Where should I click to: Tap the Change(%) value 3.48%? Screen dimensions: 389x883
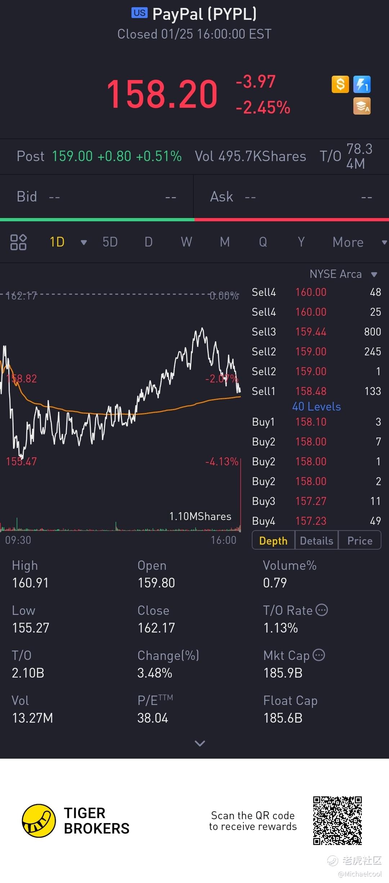[x=155, y=673]
